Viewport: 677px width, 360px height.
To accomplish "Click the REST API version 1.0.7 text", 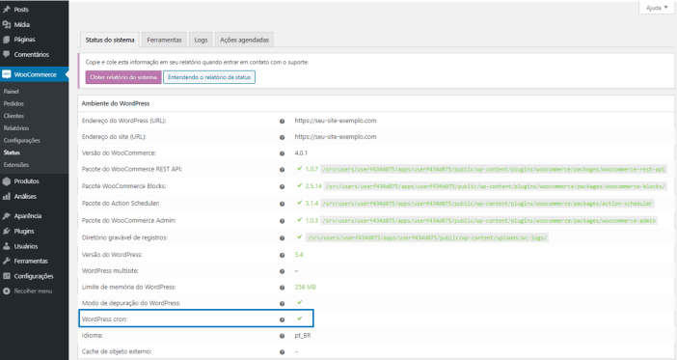I will pos(311,169).
